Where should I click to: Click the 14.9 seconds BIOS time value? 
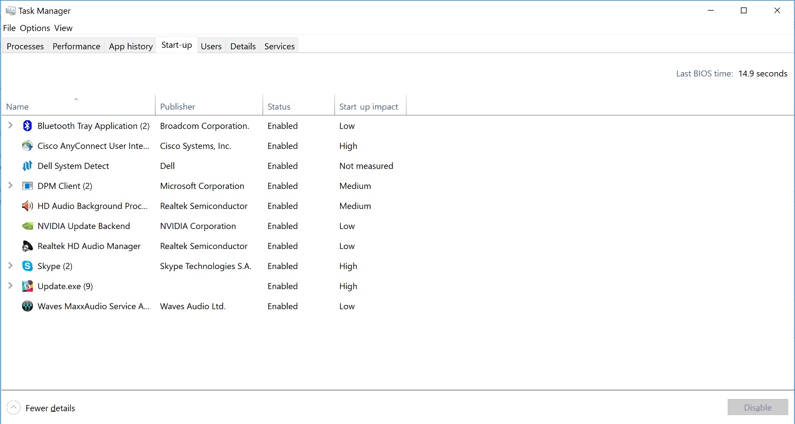(763, 73)
